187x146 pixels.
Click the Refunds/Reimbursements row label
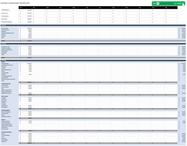[8, 33]
